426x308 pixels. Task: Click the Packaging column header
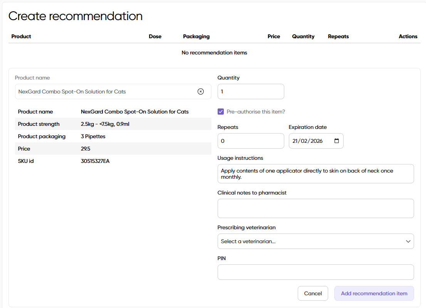click(196, 36)
